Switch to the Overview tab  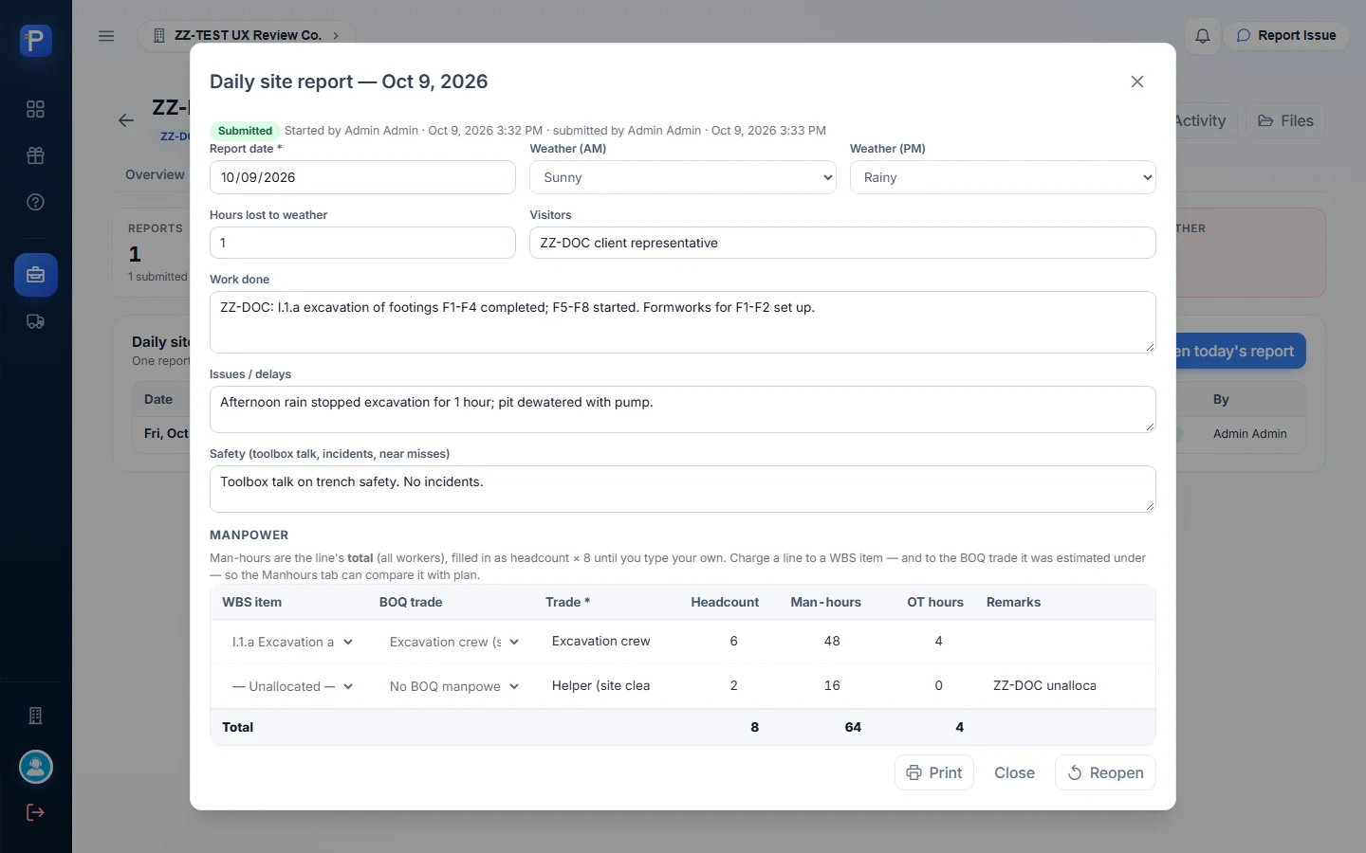click(155, 174)
